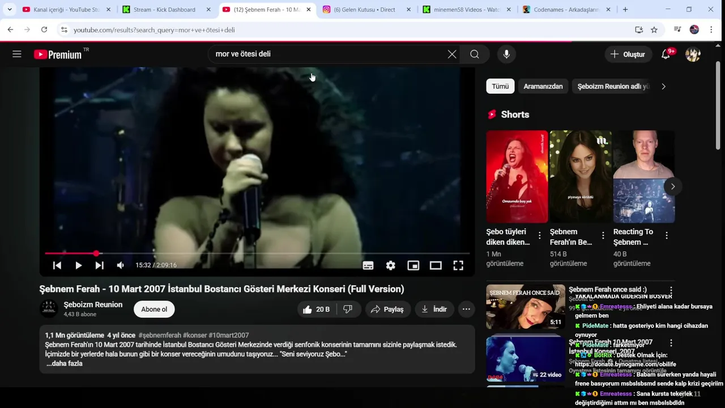Open account avatar menu
The image size is (725, 408).
(x=693, y=54)
